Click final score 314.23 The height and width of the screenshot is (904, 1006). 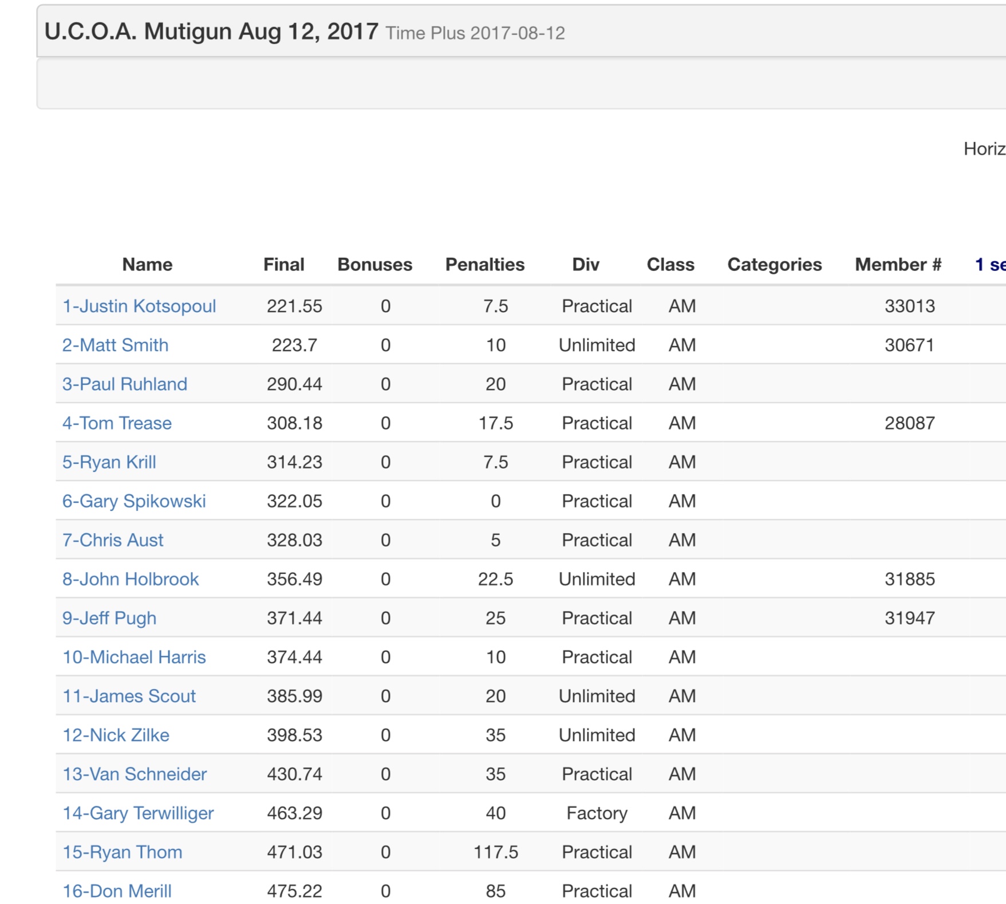click(x=294, y=462)
